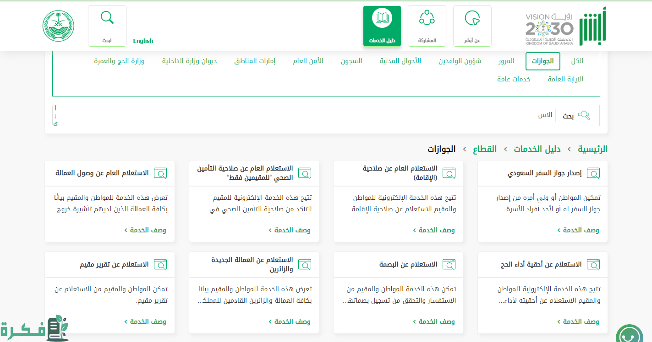652x342 pixels.
Task: Switch language to English
Action: click(x=143, y=41)
